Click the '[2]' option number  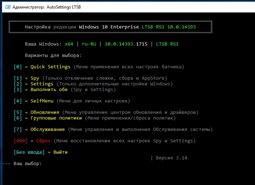[18, 84]
